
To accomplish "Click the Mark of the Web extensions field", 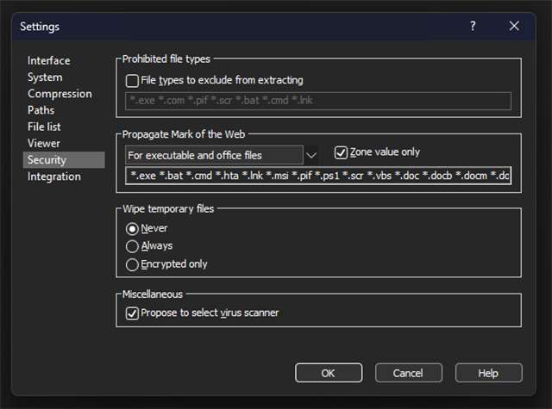I will point(317,177).
